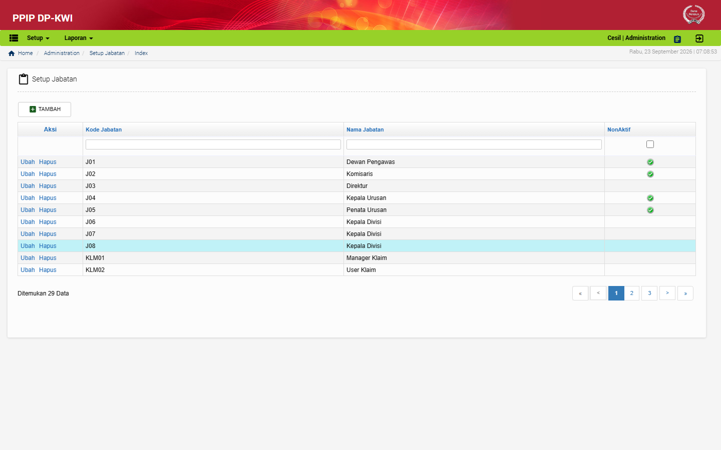Viewport: 721px width, 450px height.
Task: Sort by NonAktif column header
Action: [619, 129]
